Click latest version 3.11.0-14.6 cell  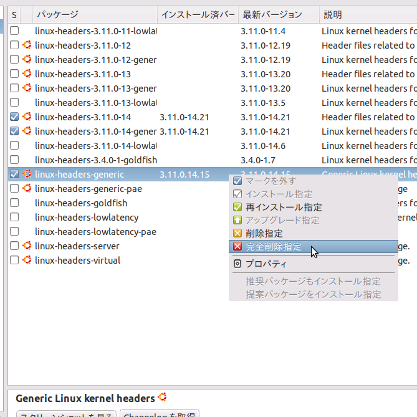[263, 146]
